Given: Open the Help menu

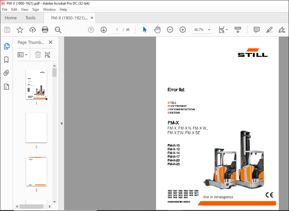Looking at the screenshot, I should (63, 10).
